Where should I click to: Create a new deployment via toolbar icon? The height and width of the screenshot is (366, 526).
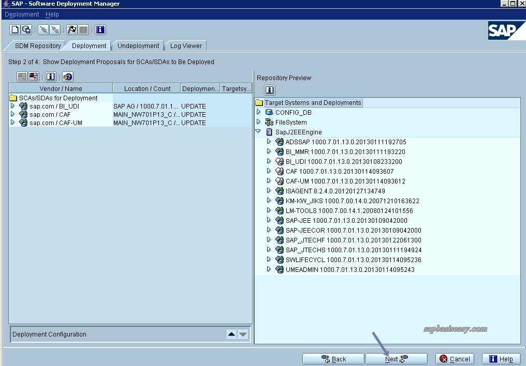pyautogui.click(x=14, y=29)
